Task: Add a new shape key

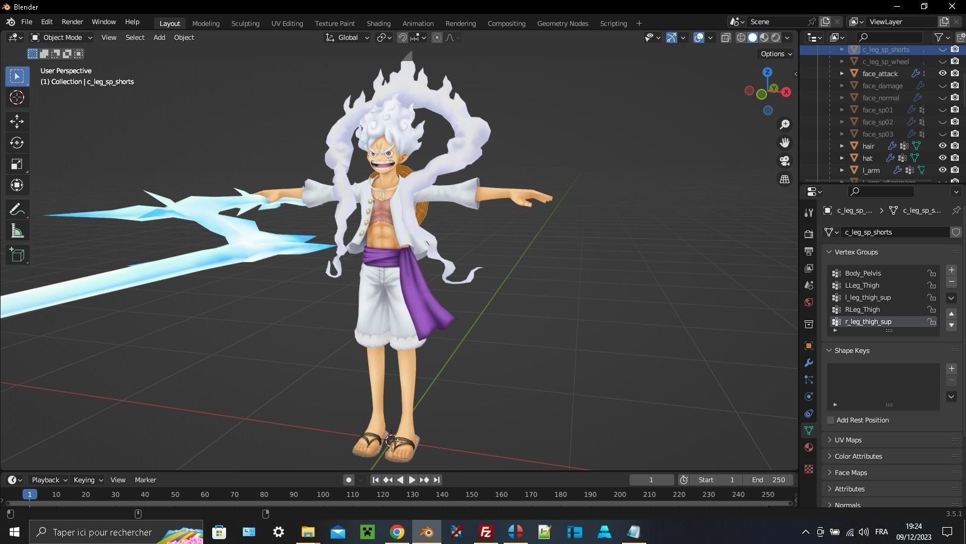Action: (951, 369)
